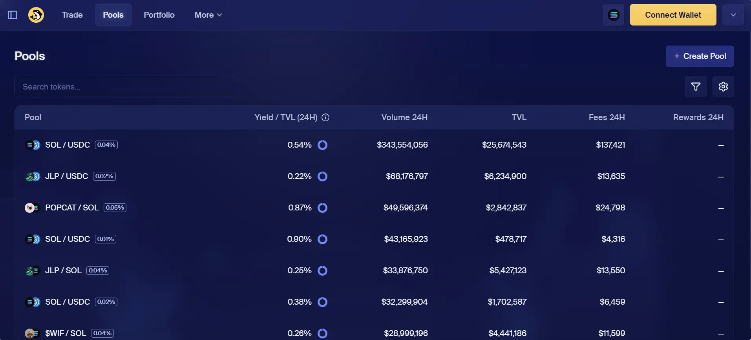This screenshot has height=340, width=751.
Task: Select the Pools tab
Action: (x=113, y=15)
